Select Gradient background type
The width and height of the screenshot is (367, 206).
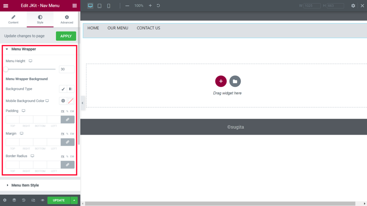pos(71,89)
